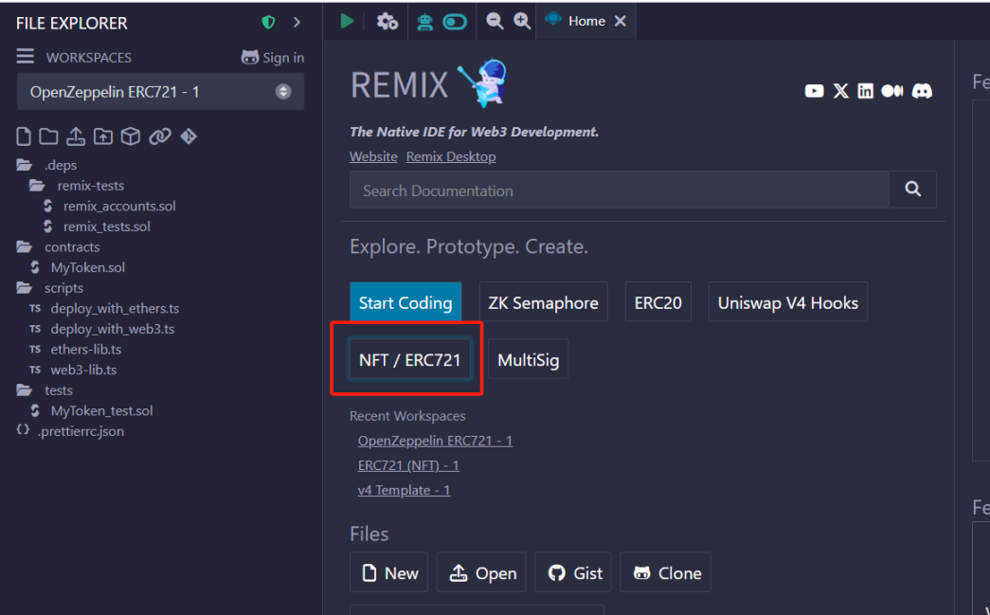Open the Discord icon link
The width and height of the screenshot is (990, 615).
[x=921, y=91]
